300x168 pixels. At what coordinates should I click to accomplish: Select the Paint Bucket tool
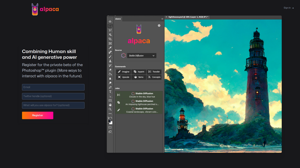tap(110, 74)
